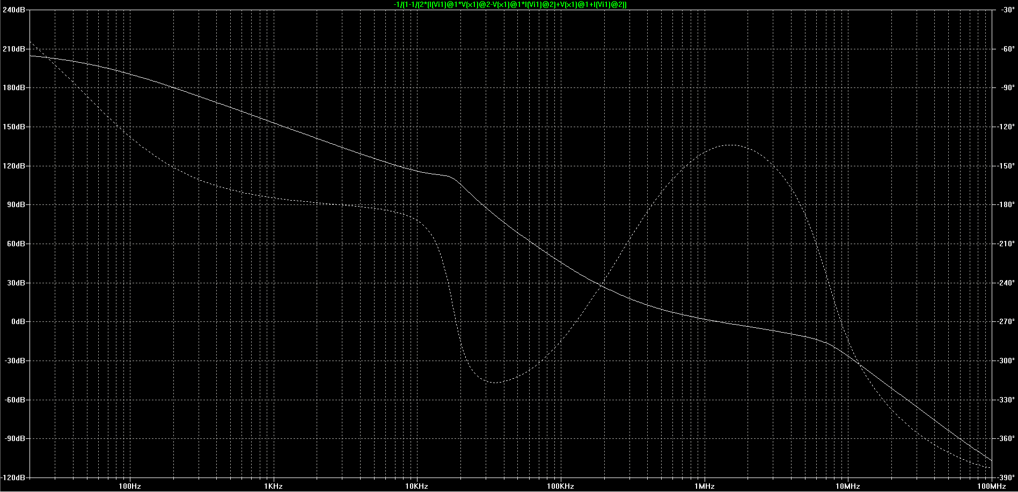This screenshot has width=1018, height=492.
Task: Click the "-270°" phase axis label
Action: 1006,321
